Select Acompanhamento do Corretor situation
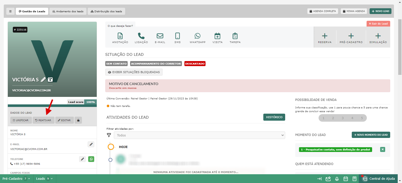 tap(156, 64)
